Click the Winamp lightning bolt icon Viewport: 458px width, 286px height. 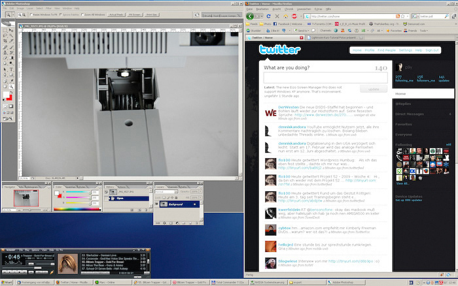pyautogui.click(x=52, y=272)
